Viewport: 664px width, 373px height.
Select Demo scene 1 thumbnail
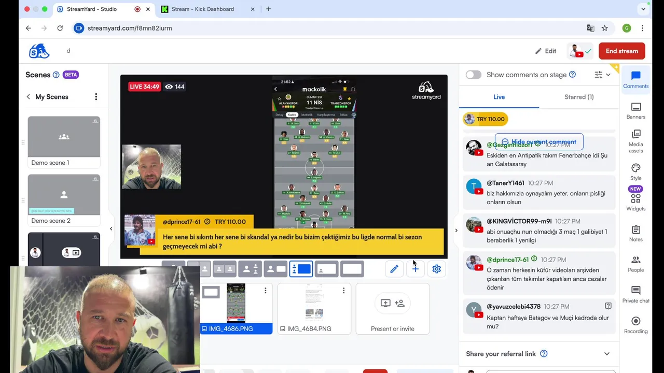tap(64, 142)
